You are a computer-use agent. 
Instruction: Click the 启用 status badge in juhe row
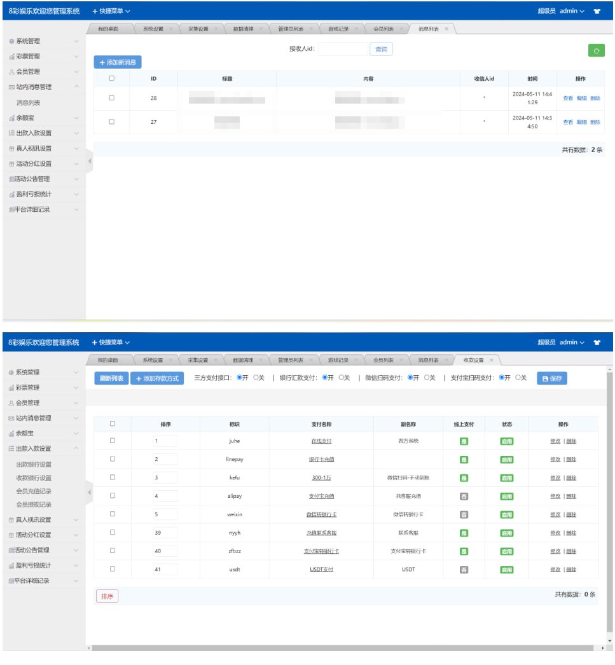(x=506, y=441)
